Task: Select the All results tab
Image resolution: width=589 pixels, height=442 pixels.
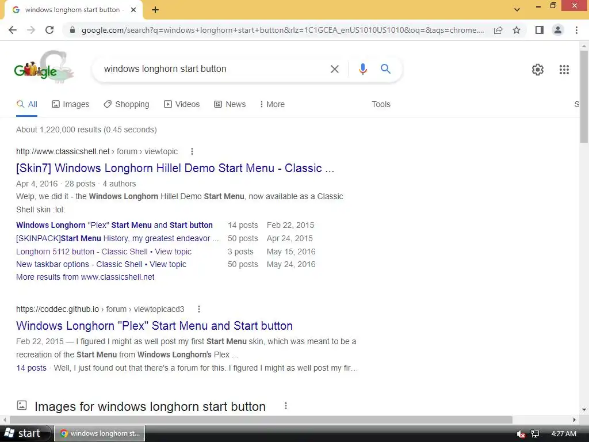Action: 26,104
